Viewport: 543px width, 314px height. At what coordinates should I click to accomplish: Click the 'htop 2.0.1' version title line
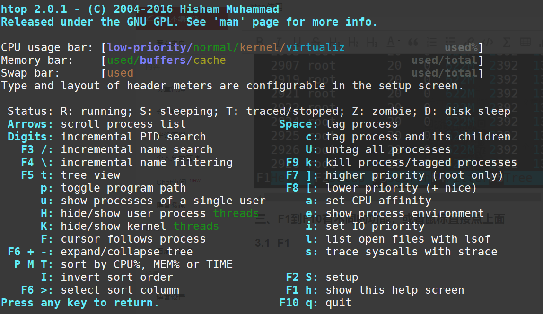(140, 9)
